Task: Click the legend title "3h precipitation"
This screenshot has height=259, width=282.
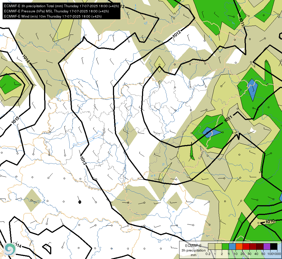Action: [x=193, y=250]
